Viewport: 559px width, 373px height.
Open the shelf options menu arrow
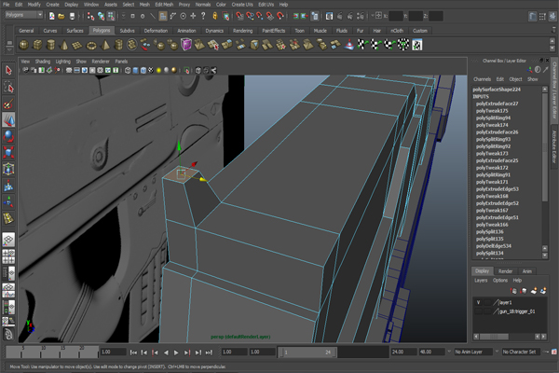point(9,50)
